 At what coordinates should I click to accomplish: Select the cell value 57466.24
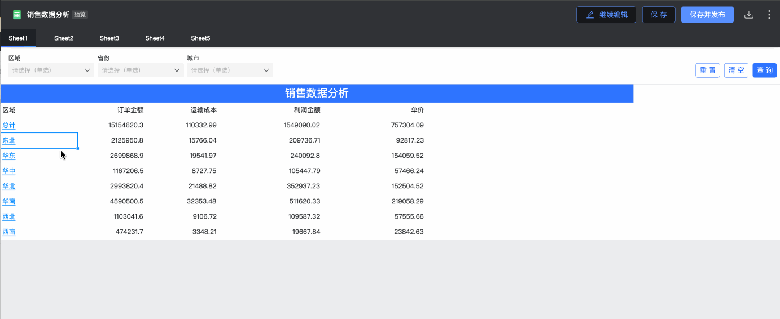click(410, 171)
